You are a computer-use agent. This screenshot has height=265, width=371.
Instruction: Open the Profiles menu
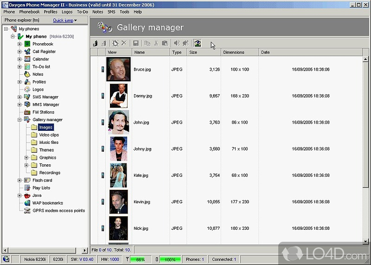tap(51, 12)
